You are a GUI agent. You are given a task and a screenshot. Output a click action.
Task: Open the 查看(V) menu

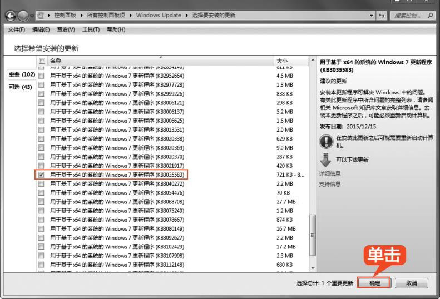[66, 29]
